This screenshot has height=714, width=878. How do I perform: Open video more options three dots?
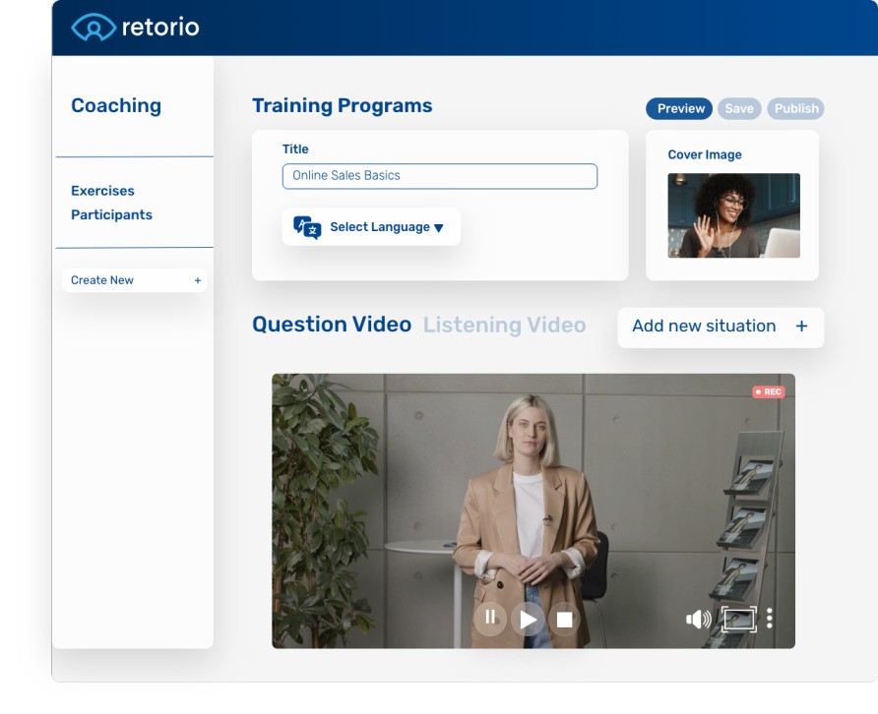770,618
